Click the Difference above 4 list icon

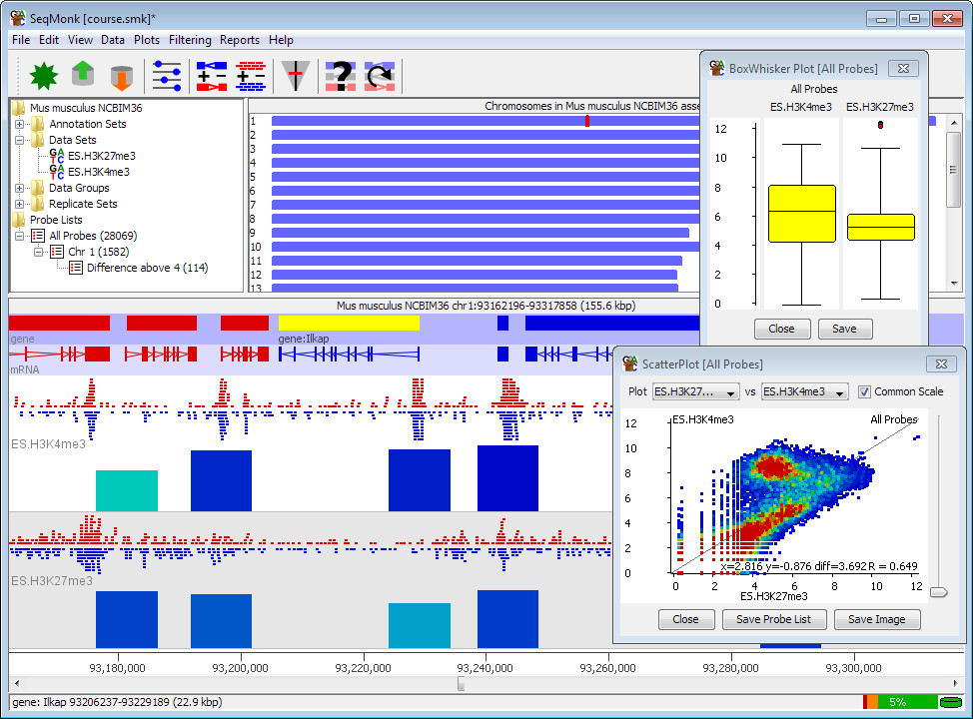coord(76,268)
